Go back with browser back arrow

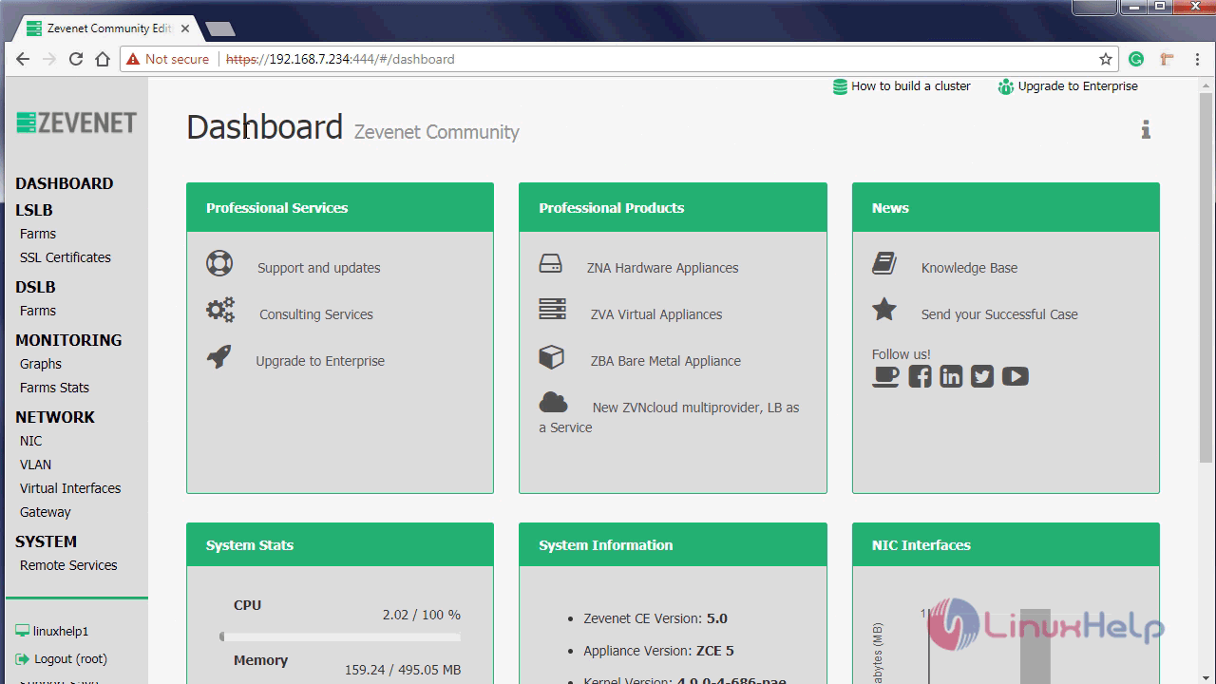coord(23,59)
